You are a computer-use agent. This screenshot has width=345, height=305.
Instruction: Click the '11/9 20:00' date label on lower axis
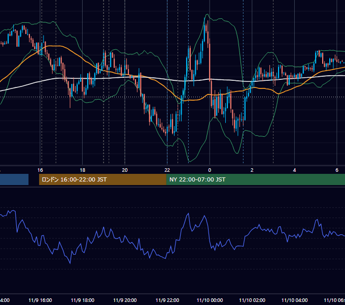(125, 300)
